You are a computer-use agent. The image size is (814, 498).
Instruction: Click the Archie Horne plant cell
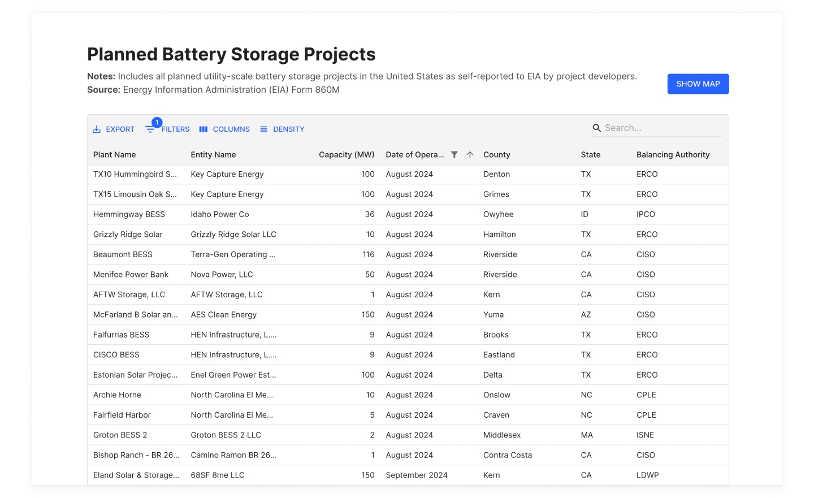[117, 395]
